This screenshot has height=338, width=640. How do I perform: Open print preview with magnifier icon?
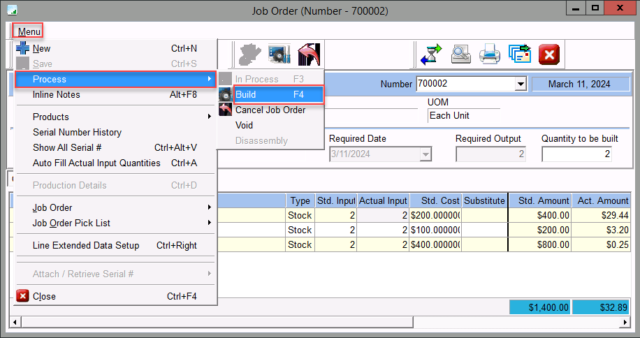click(461, 54)
